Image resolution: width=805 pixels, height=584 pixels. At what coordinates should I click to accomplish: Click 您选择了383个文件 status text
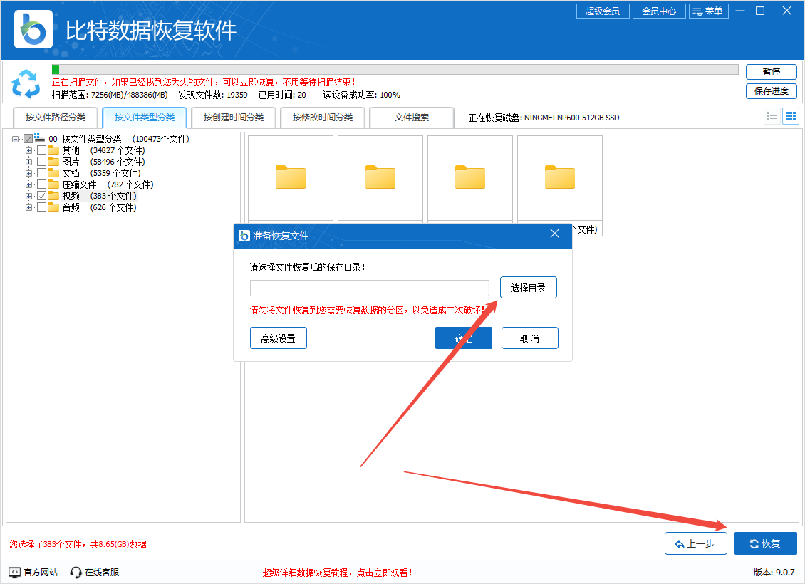[78, 544]
